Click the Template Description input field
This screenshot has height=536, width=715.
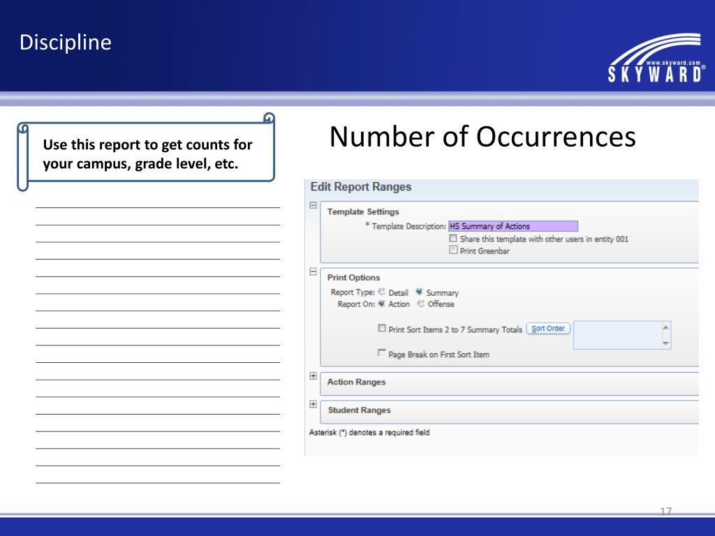click(x=513, y=226)
